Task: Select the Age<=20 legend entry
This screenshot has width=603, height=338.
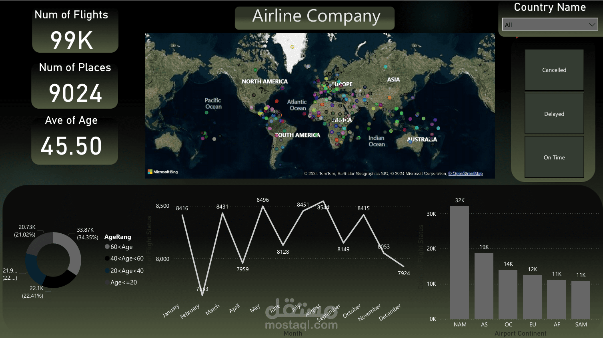Action: coord(121,282)
